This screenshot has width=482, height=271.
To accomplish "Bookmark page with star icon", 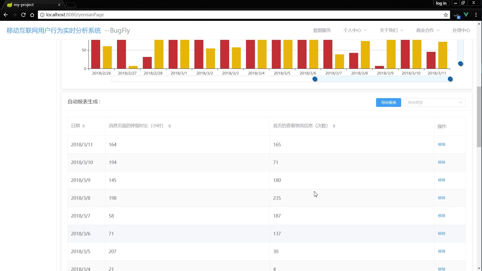I will (x=446, y=15).
